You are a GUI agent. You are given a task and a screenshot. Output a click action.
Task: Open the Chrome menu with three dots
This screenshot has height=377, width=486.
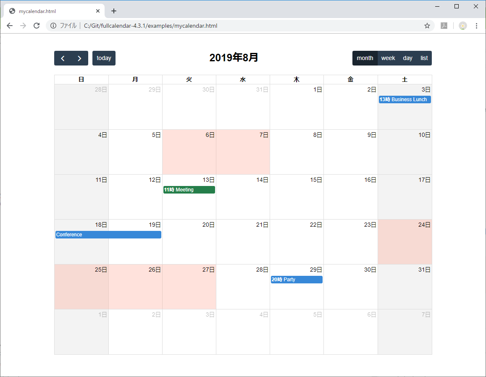click(x=476, y=26)
